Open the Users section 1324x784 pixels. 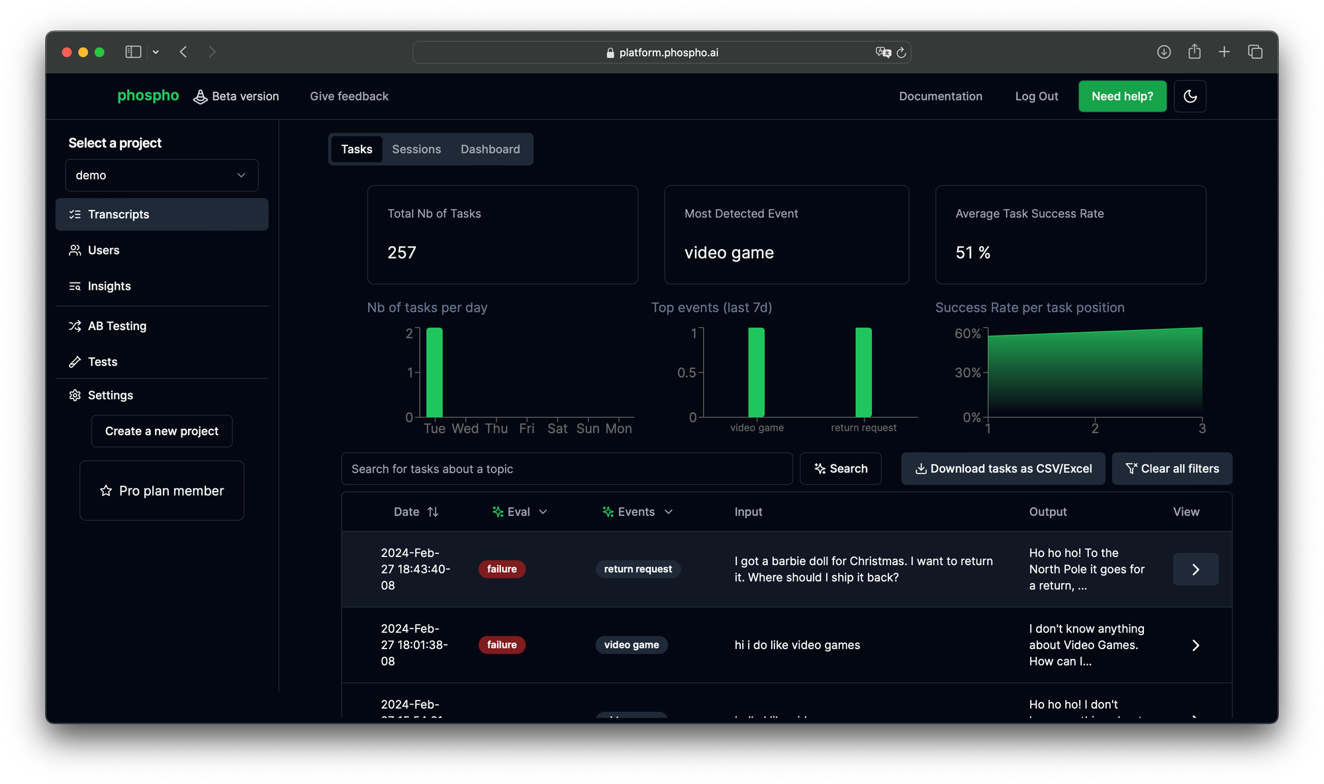103,250
